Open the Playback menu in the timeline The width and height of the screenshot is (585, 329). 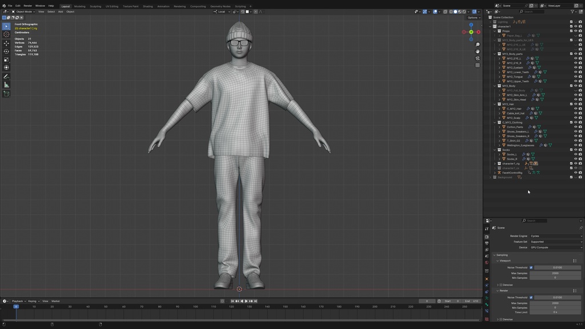coord(17,301)
